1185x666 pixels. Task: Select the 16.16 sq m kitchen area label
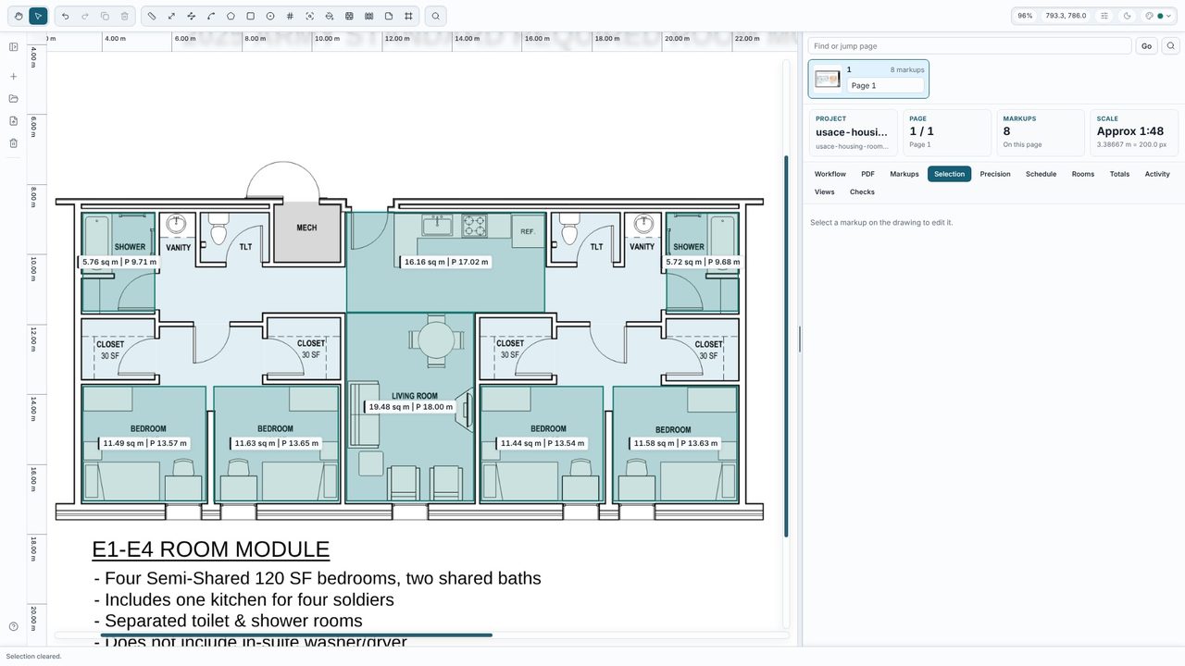(x=446, y=262)
